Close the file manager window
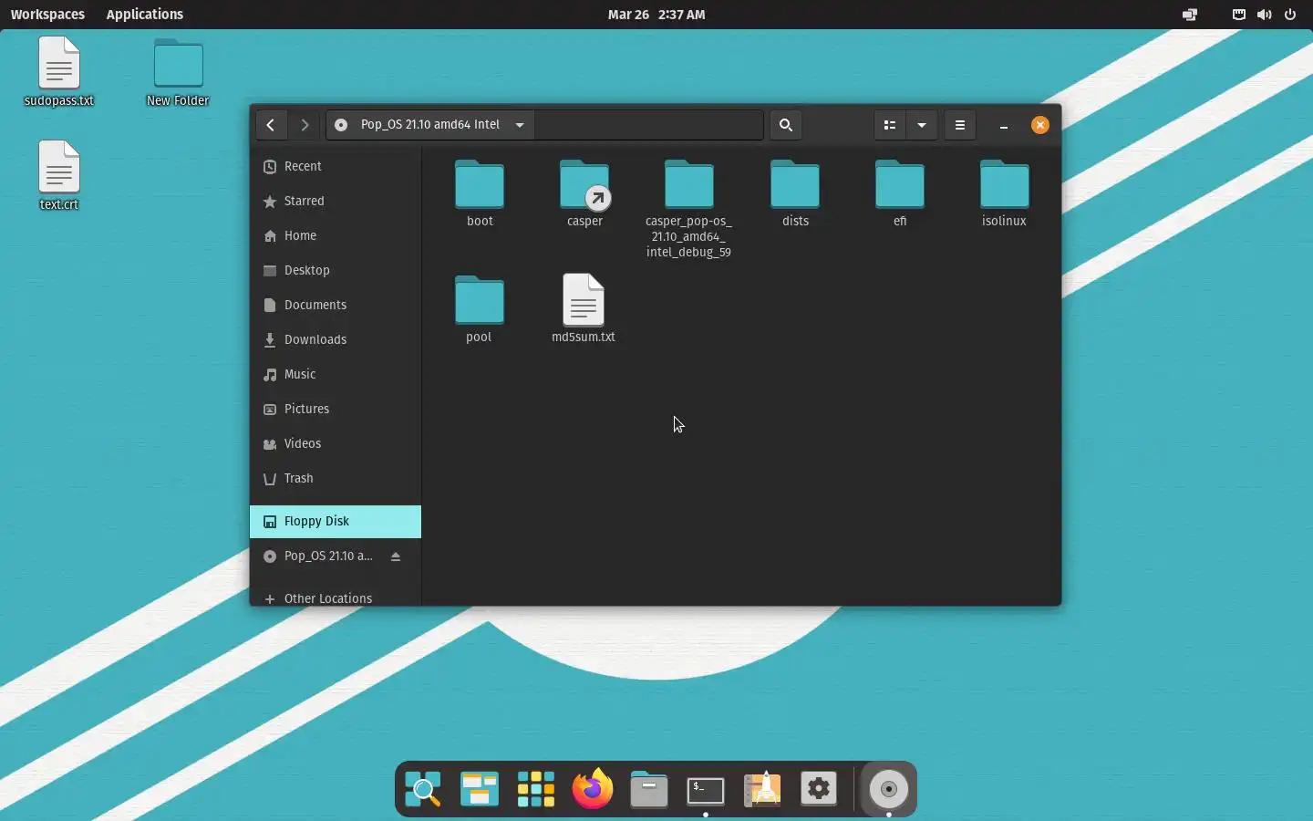The height and width of the screenshot is (821, 1313). (x=1040, y=125)
